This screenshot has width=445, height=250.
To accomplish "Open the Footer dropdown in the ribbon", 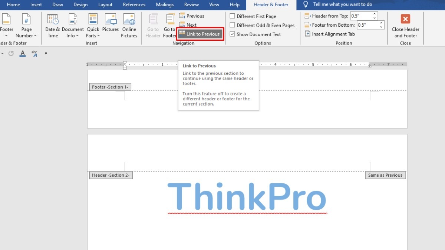I will [6, 26].
